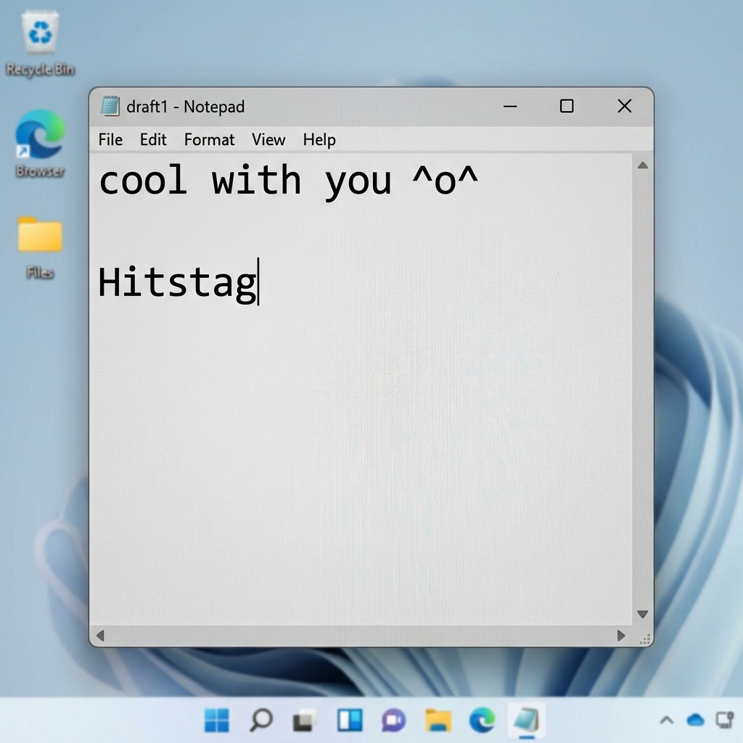Click the Notepad taskbar icon
The height and width of the screenshot is (743, 743).
(x=527, y=721)
